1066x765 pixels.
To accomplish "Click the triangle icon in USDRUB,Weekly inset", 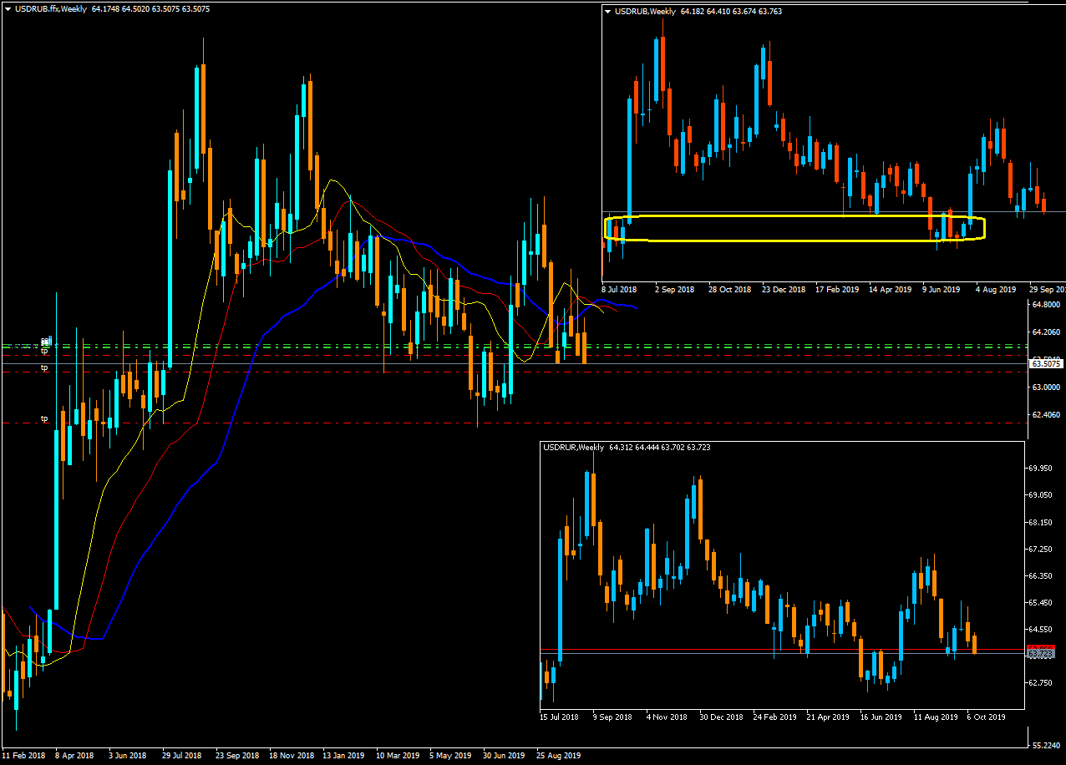I will [607, 12].
